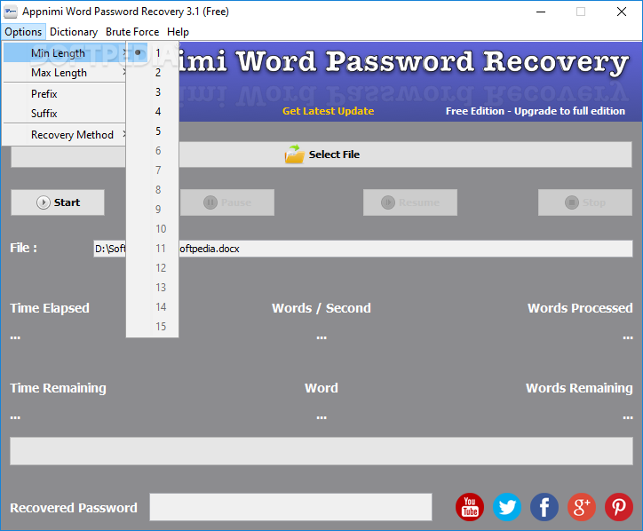Select min length 15

pos(152,327)
